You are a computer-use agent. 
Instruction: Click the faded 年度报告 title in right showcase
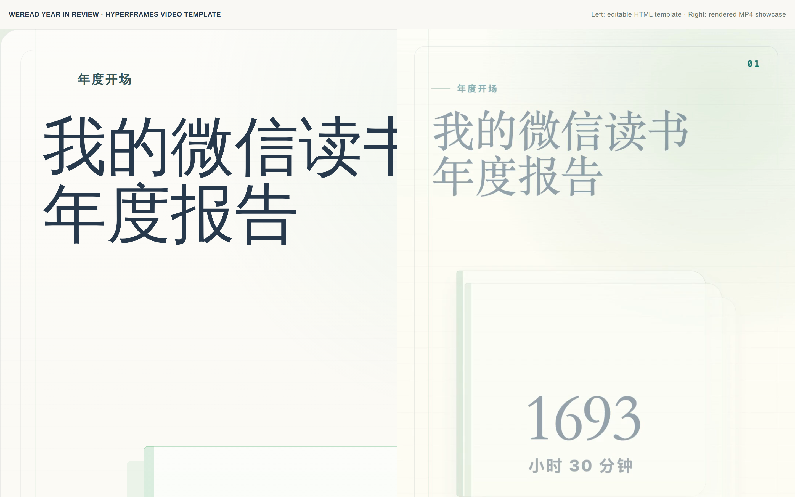[518, 176]
